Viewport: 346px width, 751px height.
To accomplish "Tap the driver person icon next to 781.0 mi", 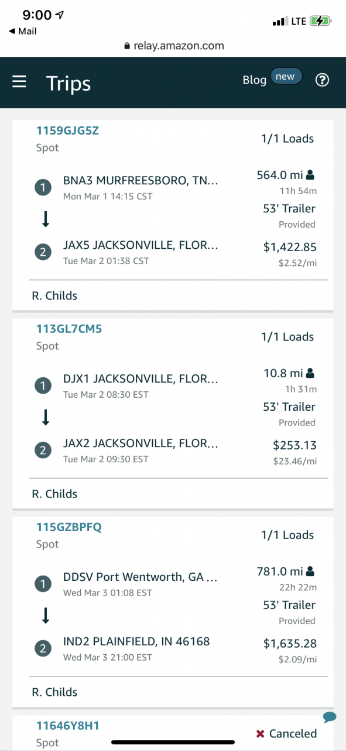I will [x=310, y=571].
